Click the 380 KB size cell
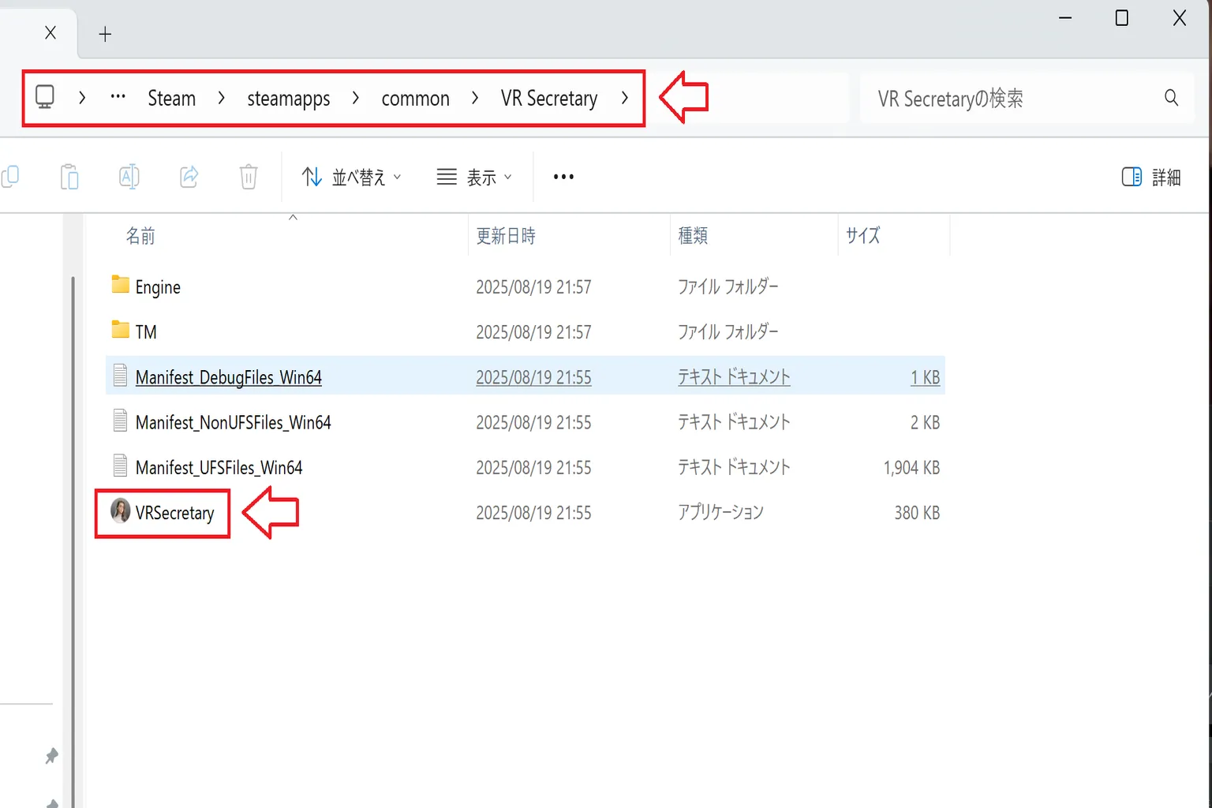Image resolution: width=1212 pixels, height=808 pixels. (917, 512)
